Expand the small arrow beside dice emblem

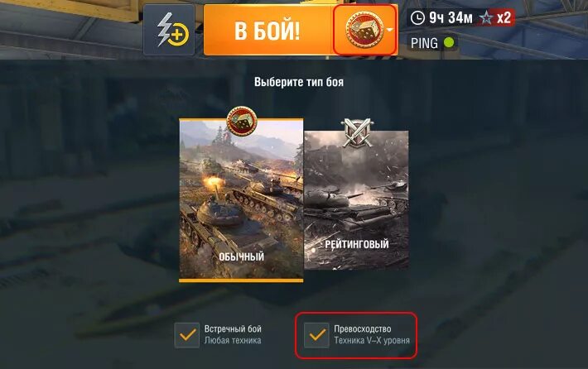[x=390, y=30]
